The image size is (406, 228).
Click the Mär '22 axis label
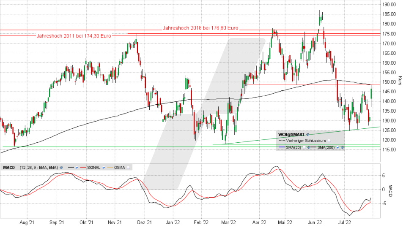coord(228,223)
